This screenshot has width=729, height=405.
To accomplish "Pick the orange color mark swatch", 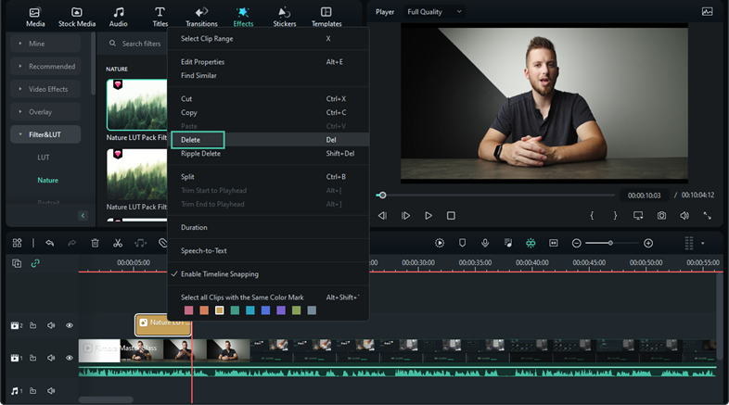I will 204,310.
